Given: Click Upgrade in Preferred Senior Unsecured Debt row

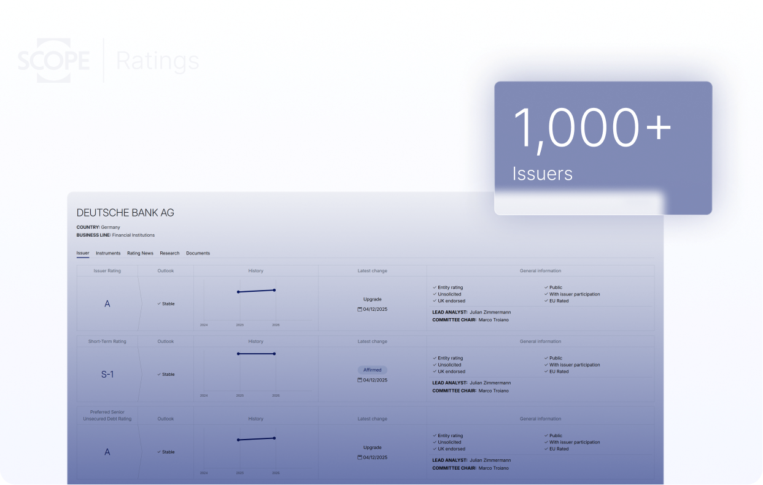Looking at the screenshot, I should 372,448.
